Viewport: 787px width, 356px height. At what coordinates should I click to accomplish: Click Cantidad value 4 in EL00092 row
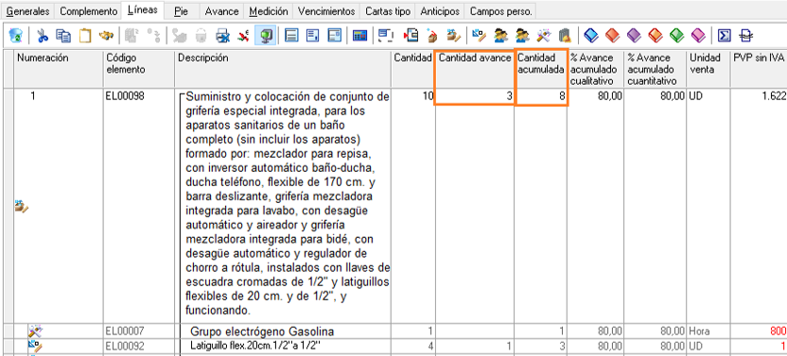[429, 346]
